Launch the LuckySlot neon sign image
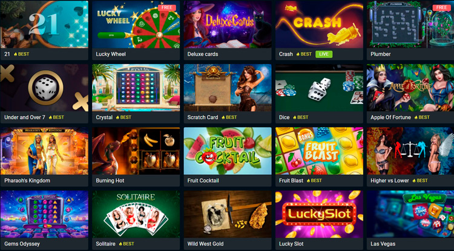The image size is (454, 251). (x=319, y=214)
